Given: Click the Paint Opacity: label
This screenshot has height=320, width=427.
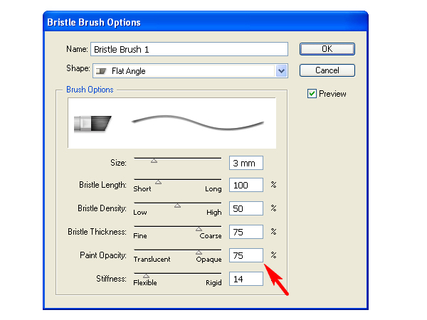Looking at the screenshot, I should [x=103, y=255].
